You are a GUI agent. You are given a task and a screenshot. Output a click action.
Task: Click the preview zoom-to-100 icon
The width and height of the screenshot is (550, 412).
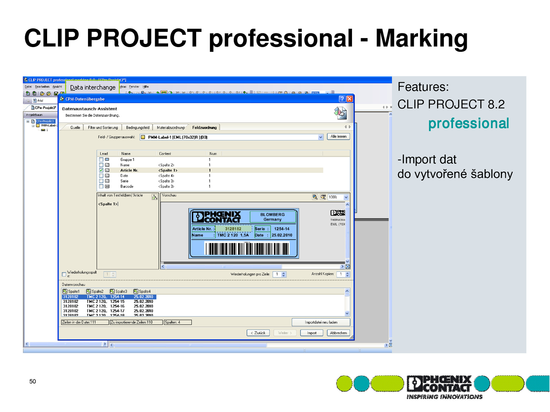point(323,197)
